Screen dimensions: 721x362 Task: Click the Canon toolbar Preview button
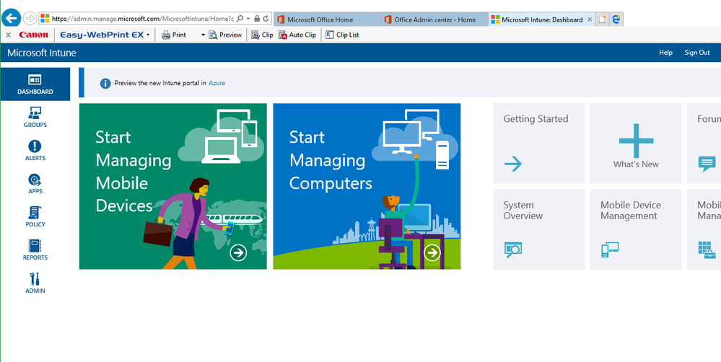225,35
